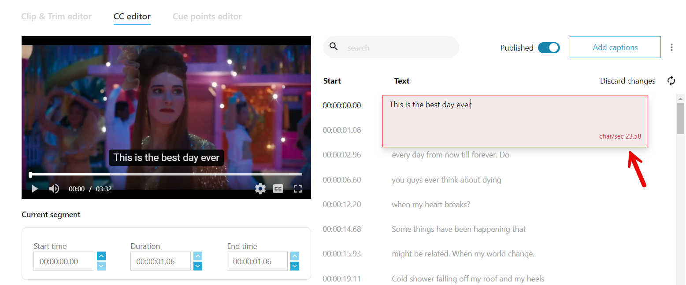The height and width of the screenshot is (285, 686).
Task: Open the Cue points editor tab
Action: click(x=207, y=16)
